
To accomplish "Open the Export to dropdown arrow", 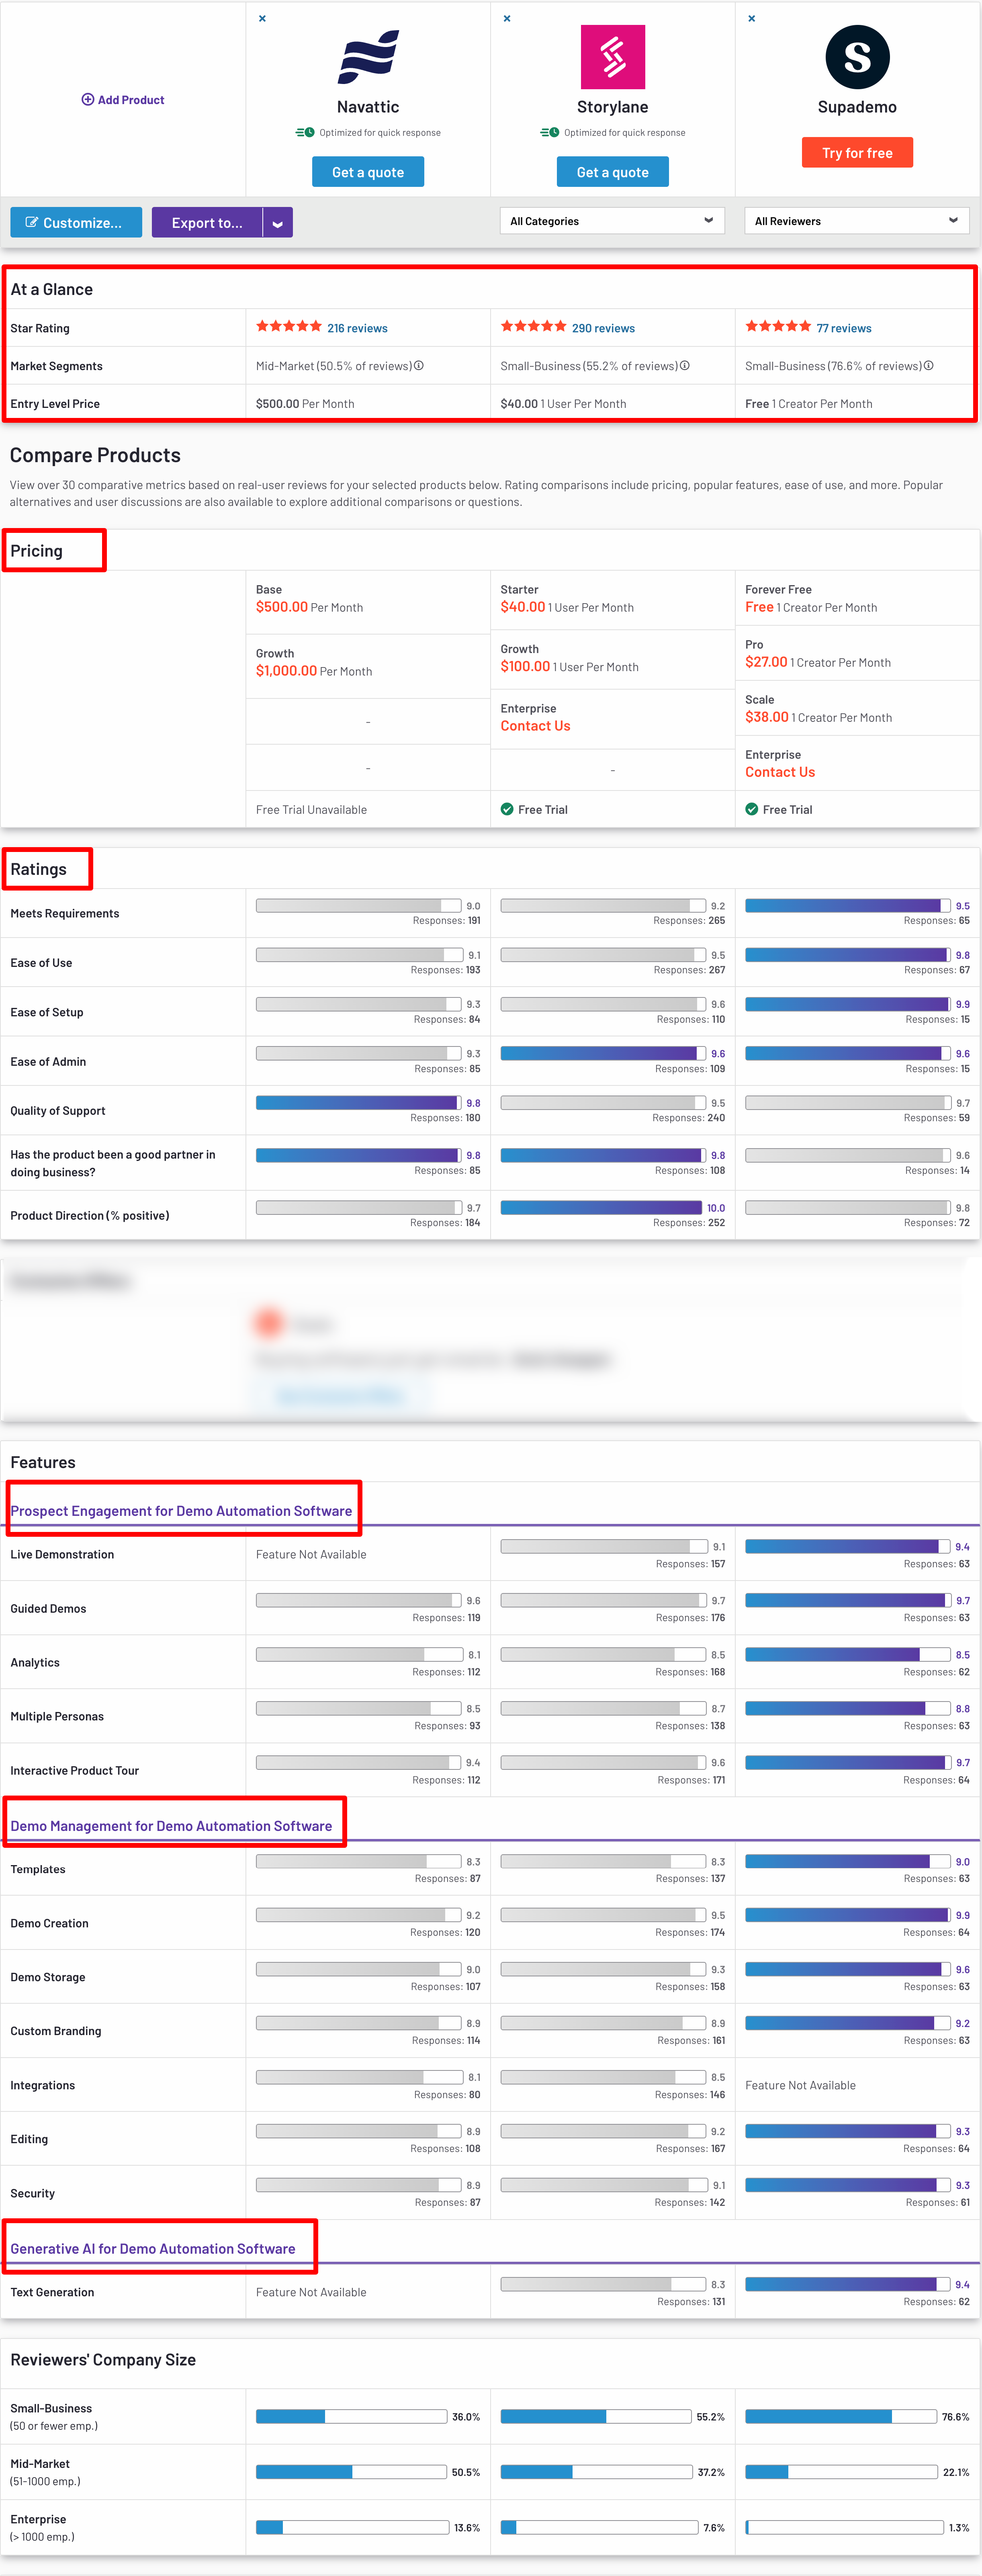I will (x=278, y=223).
